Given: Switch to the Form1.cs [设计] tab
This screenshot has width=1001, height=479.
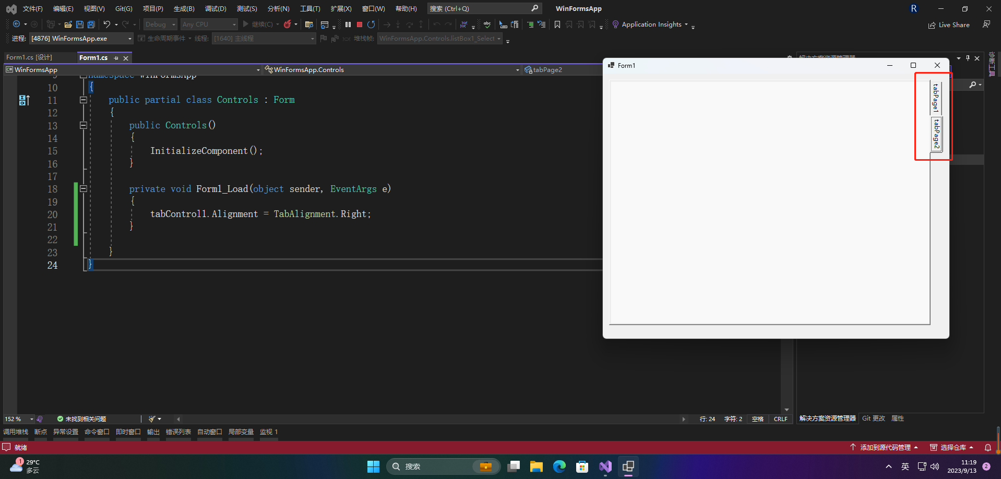Looking at the screenshot, I should click(29, 57).
